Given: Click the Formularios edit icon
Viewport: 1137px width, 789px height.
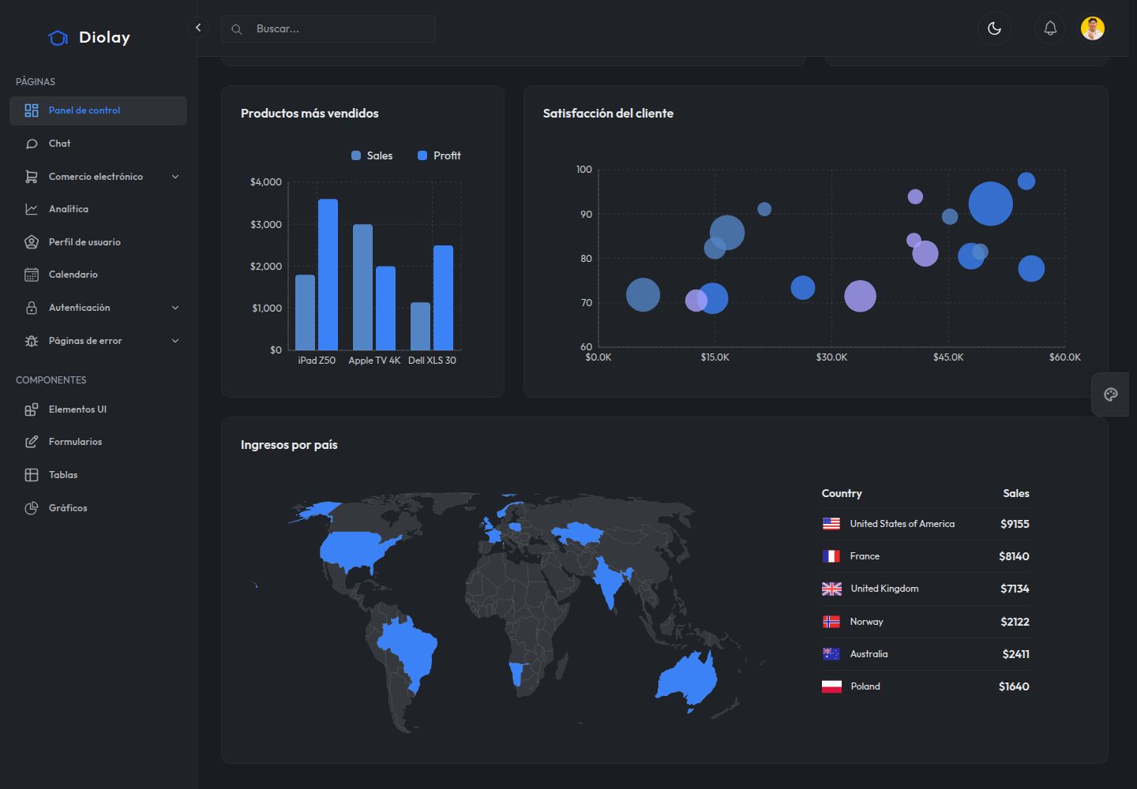Looking at the screenshot, I should (32, 442).
